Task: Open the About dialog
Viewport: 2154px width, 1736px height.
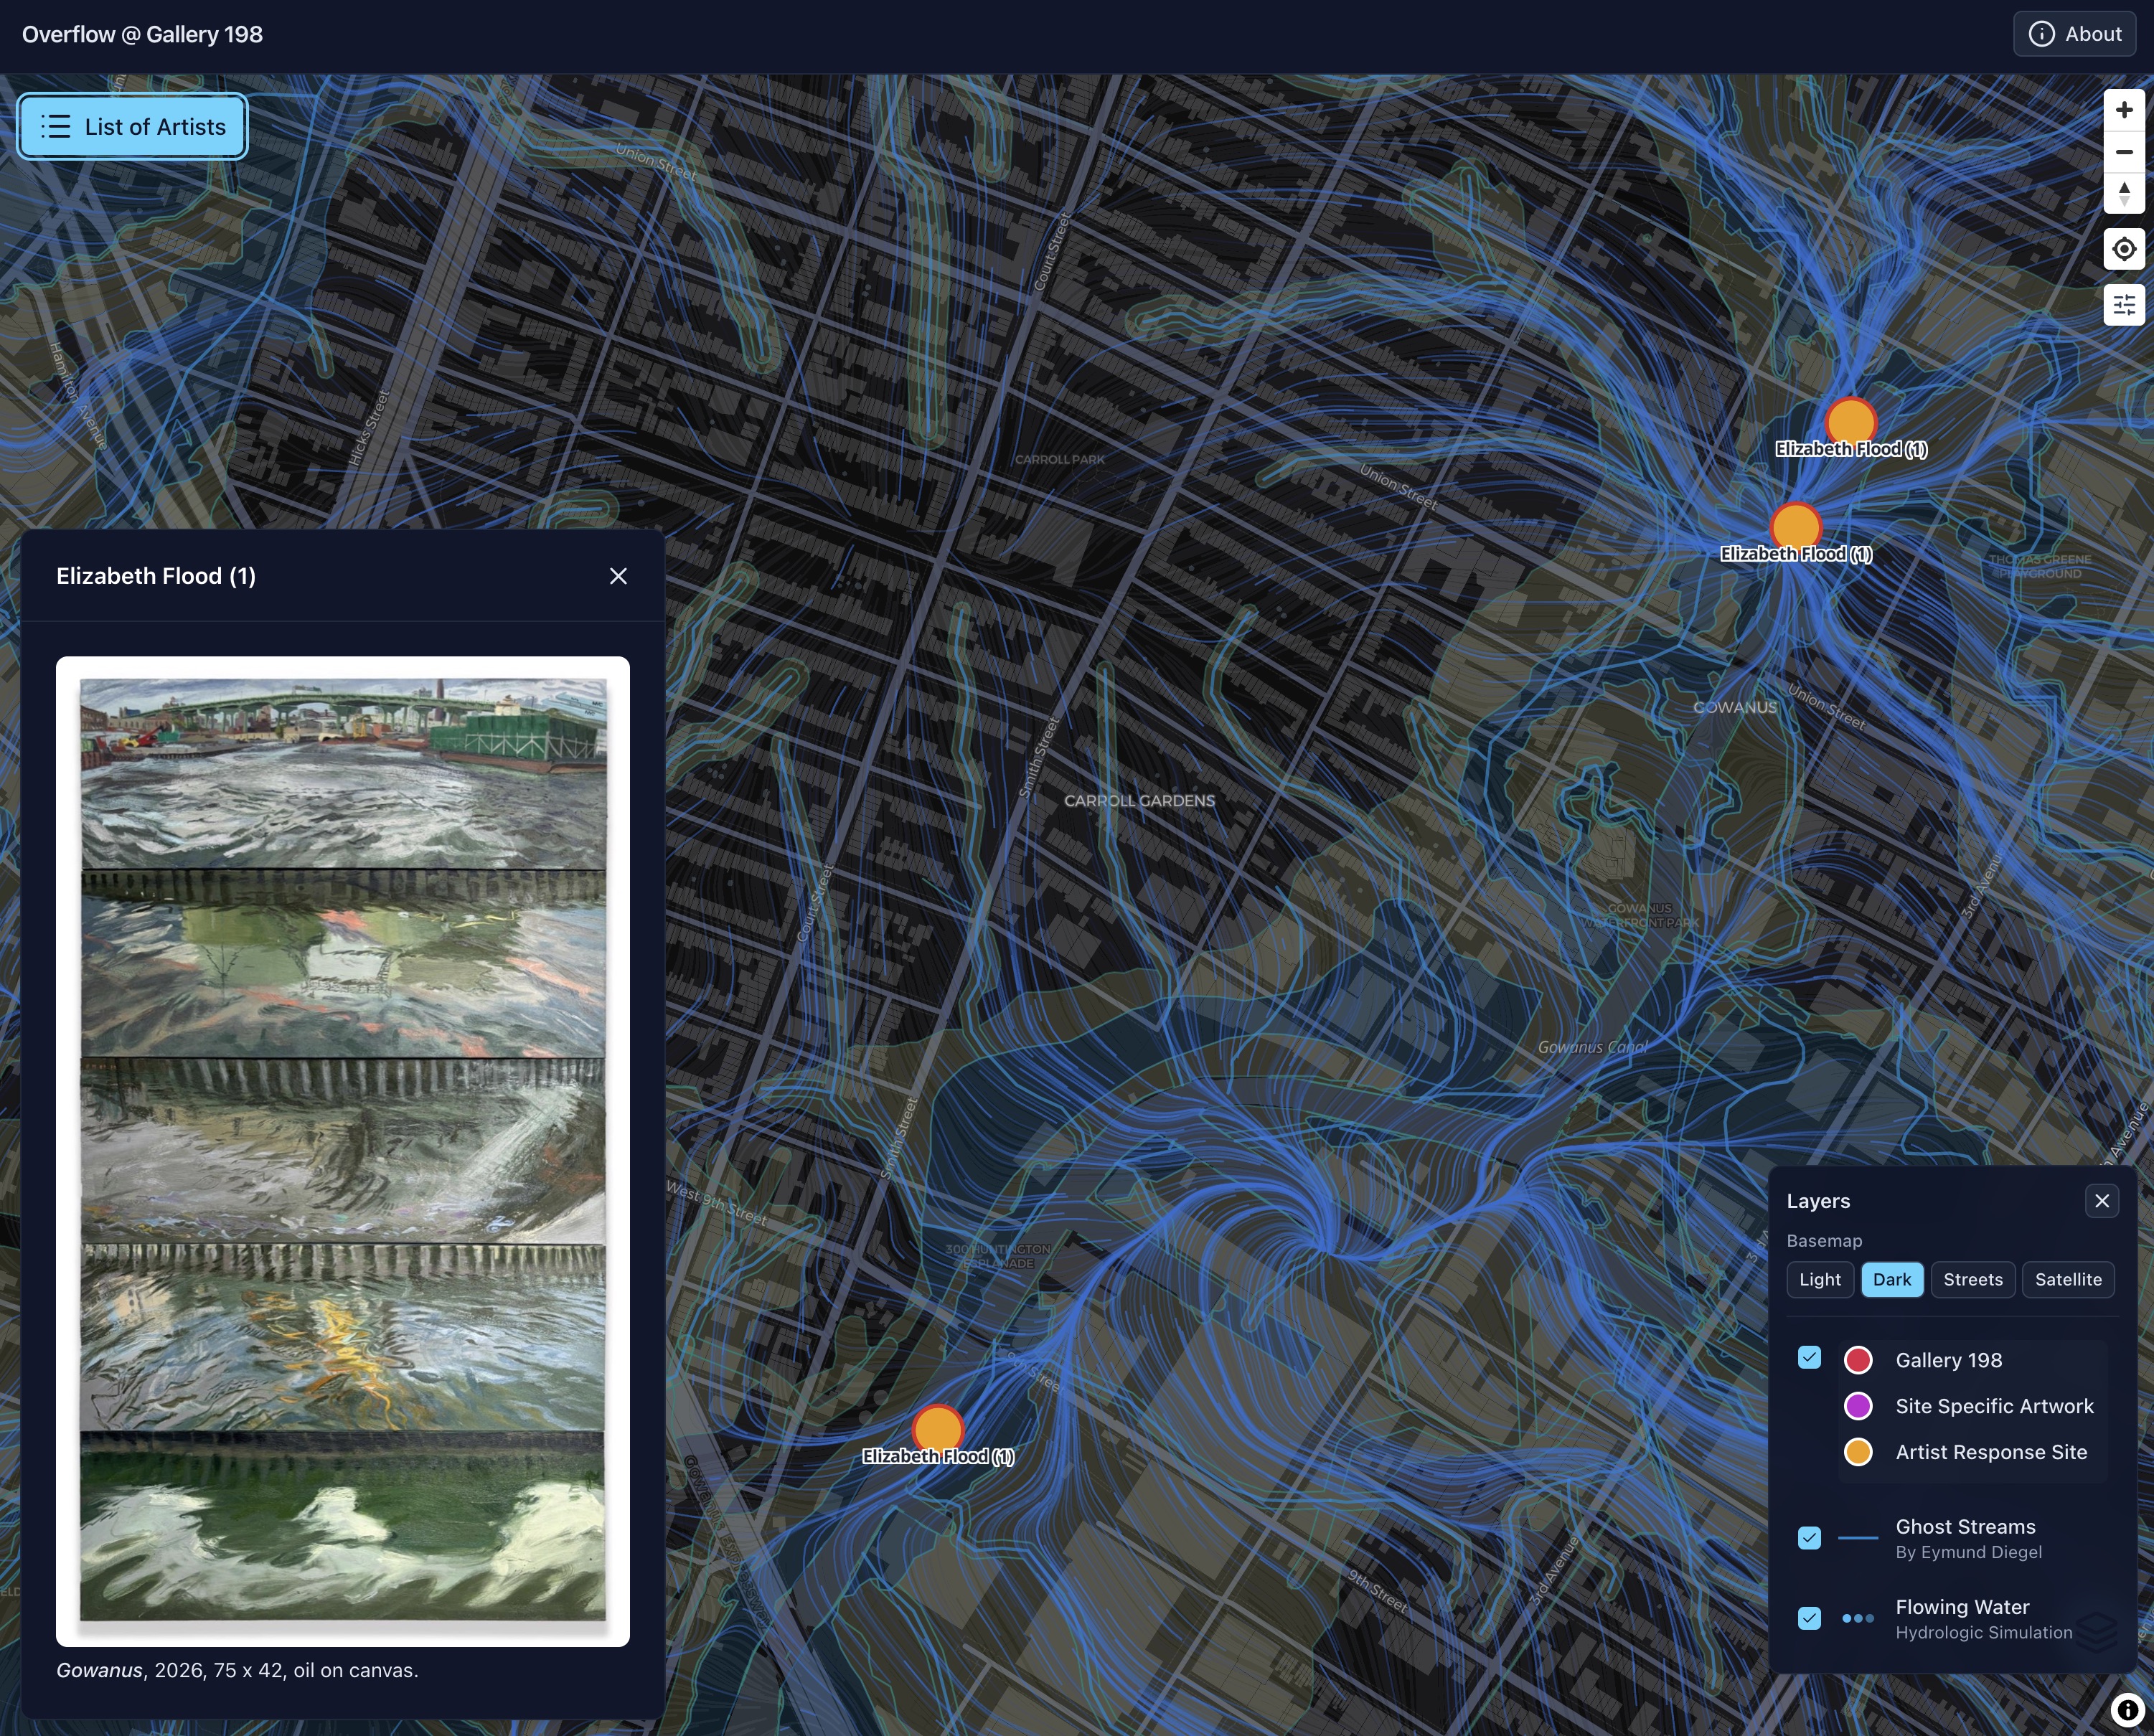Action: pyautogui.click(x=2074, y=34)
